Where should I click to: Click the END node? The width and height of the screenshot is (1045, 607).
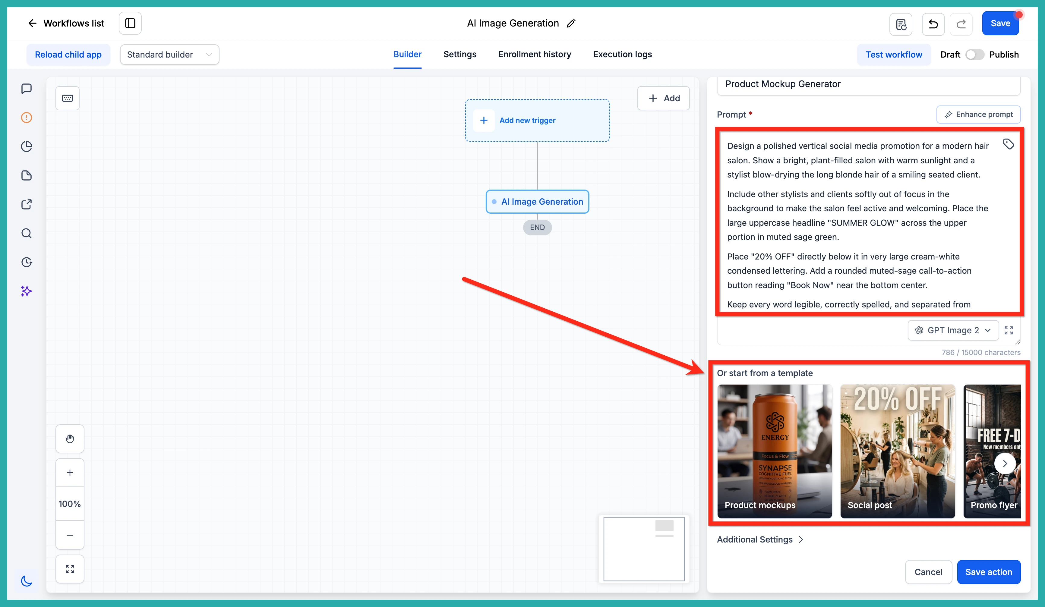[x=538, y=227]
